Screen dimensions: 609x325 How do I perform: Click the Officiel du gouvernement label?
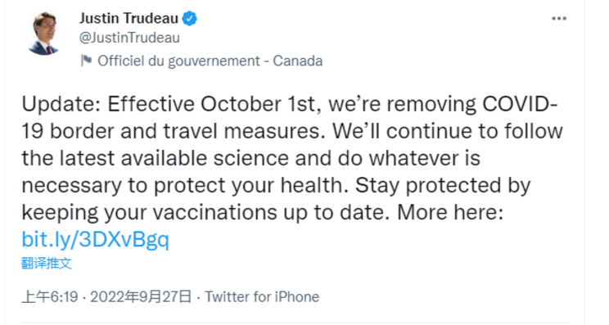178,61
